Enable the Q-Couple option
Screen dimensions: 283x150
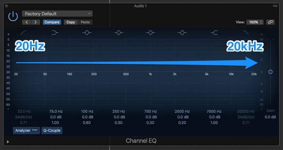coord(52,131)
